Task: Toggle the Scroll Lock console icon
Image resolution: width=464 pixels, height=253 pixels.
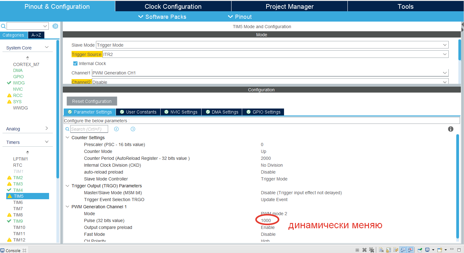Action: click(388, 250)
